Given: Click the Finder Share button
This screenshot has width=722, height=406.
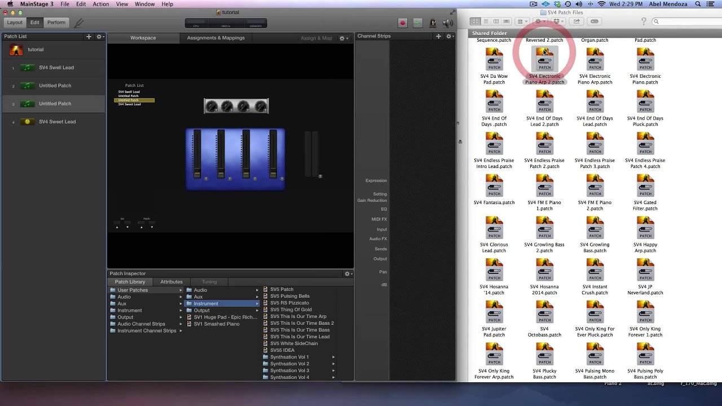Looking at the screenshot, I should click(x=576, y=21).
